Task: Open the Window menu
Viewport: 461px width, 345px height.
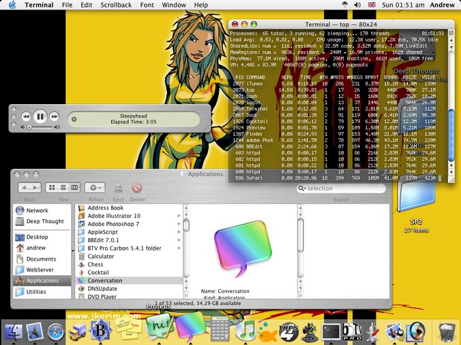Action: [174, 5]
